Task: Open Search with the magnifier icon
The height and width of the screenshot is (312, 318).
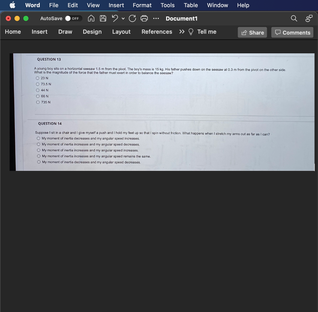Action: pyautogui.click(x=293, y=18)
